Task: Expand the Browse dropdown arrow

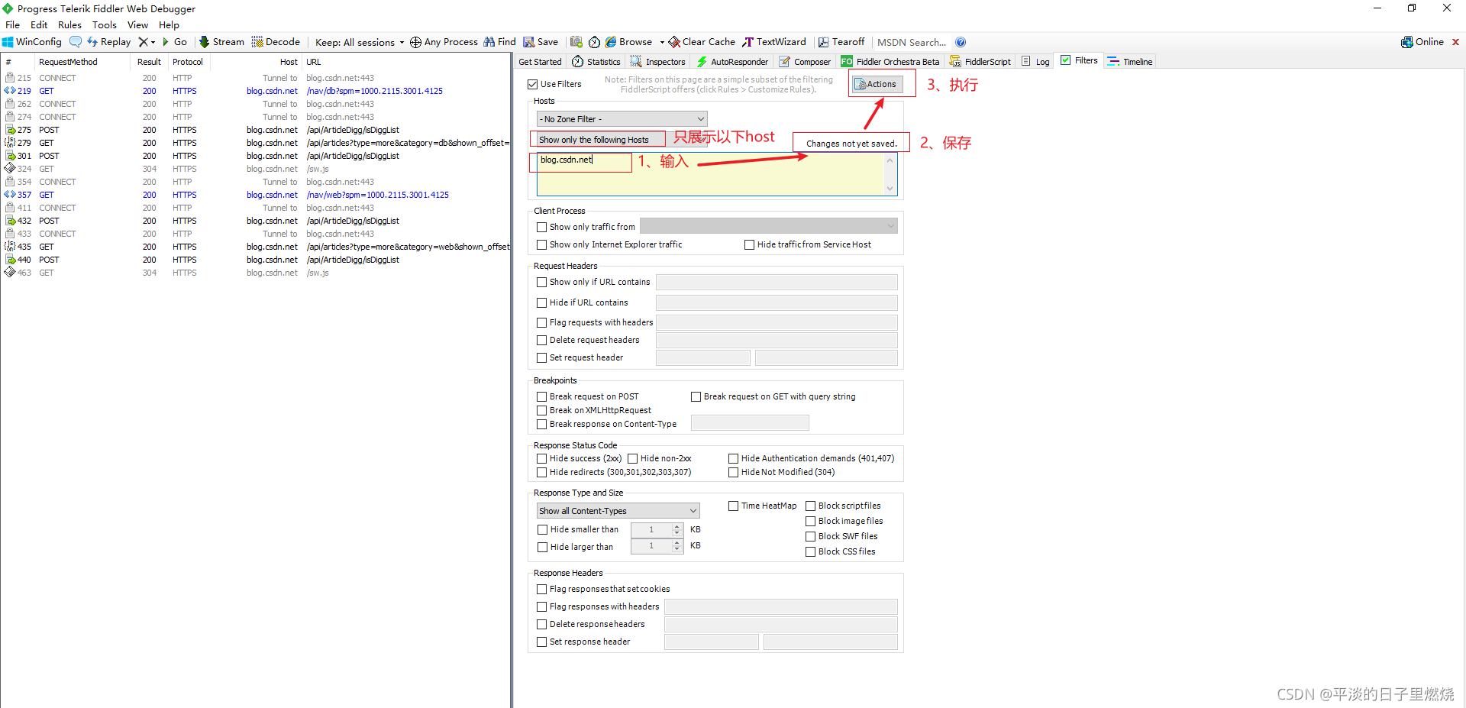Action: (662, 42)
